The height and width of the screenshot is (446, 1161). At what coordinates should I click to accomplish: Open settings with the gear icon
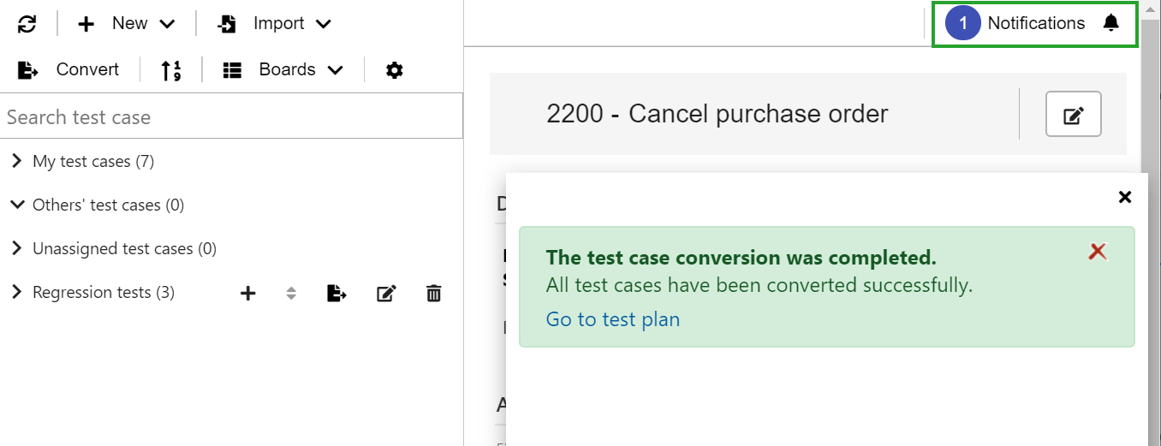(394, 70)
